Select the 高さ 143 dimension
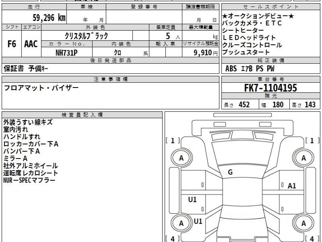The width and height of the screenshot is (322, 242). point(304,105)
